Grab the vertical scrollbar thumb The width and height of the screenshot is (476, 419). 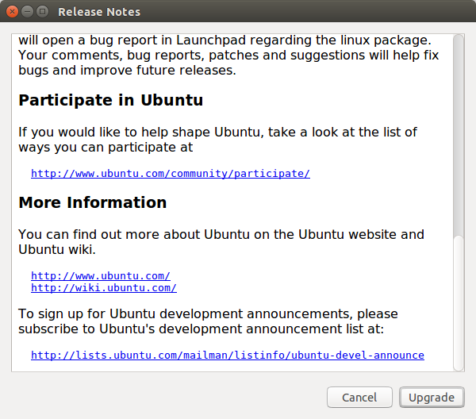pos(459,303)
